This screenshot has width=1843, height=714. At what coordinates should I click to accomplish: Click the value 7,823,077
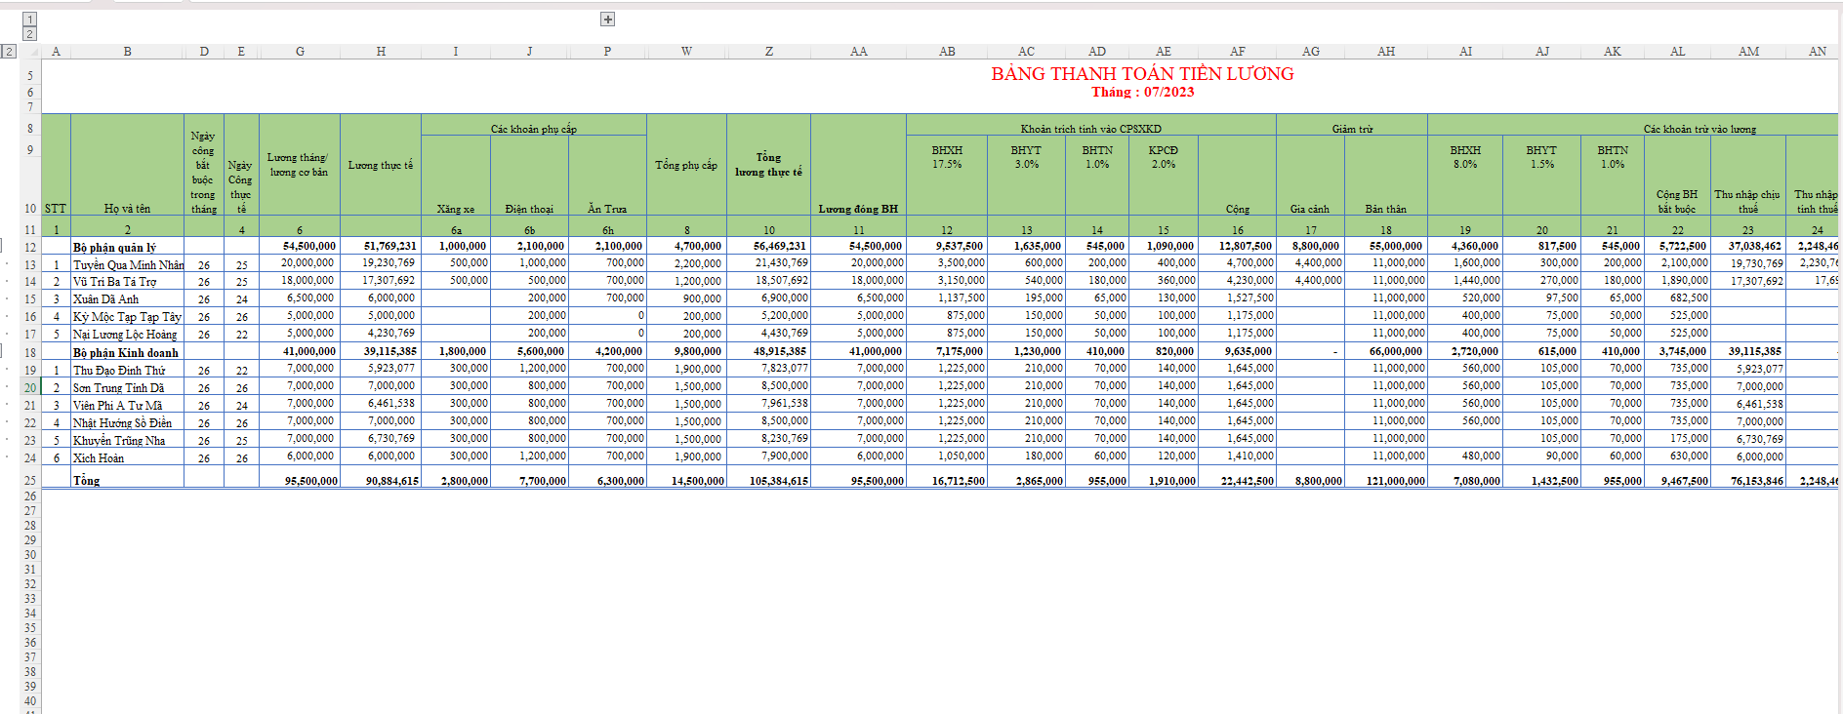784,369
